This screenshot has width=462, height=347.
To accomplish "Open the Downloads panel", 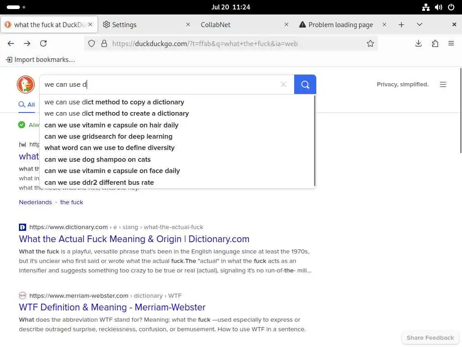I will [x=418, y=44].
